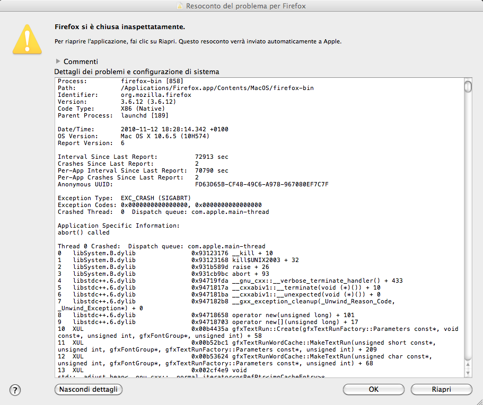Click the Version '3.6.12 (3.6.12)' value

pyautogui.click(x=148, y=102)
